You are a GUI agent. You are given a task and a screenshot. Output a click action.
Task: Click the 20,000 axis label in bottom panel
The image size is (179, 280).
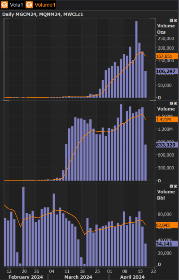click(x=165, y=253)
